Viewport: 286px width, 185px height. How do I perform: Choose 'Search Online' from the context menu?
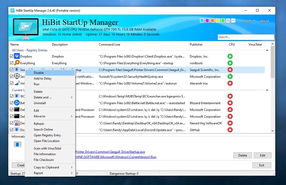(50, 130)
